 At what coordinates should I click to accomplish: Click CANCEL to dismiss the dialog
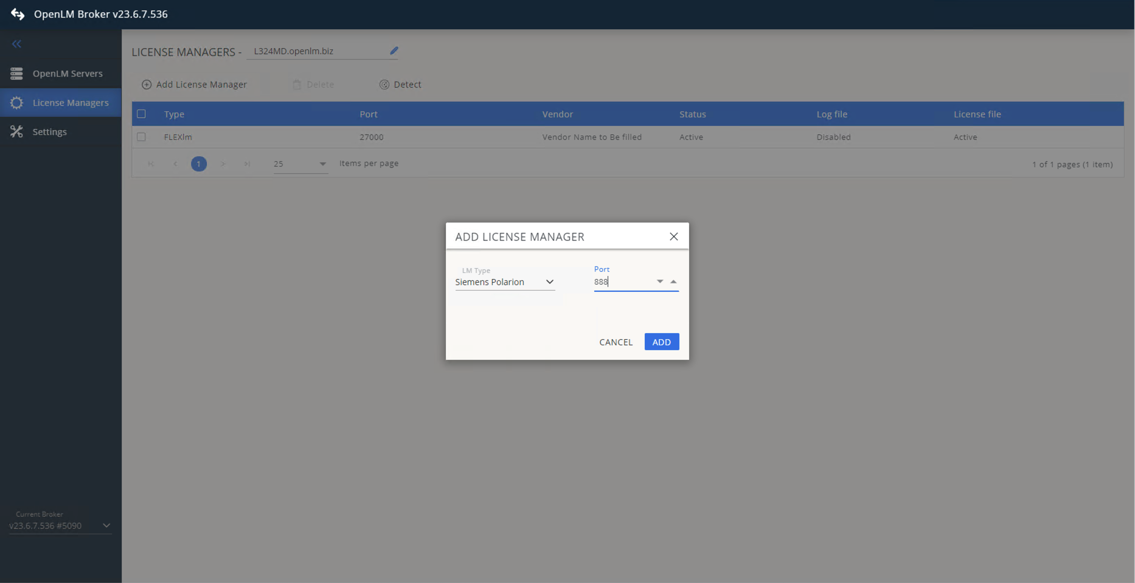tap(616, 342)
